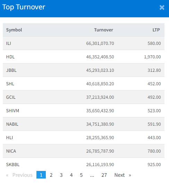The width and height of the screenshot is (169, 183).
Task: Go to page 4 of results
Action: (x=71, y=175)
